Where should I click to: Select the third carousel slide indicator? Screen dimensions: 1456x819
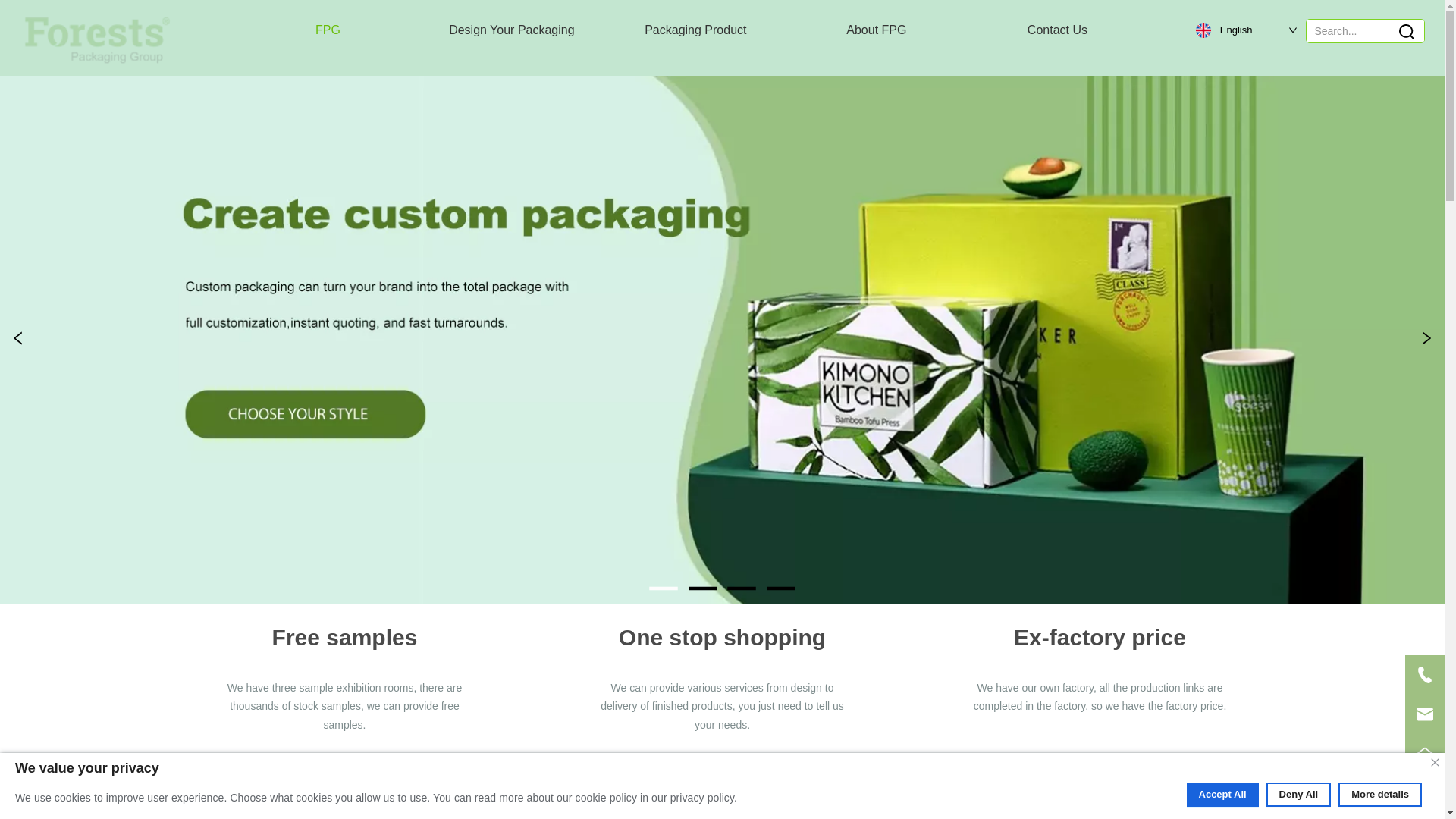coord(742,588)
